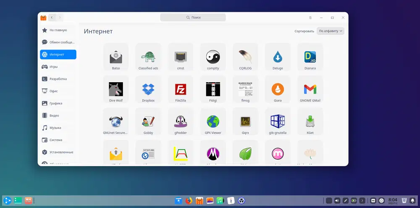Open the calendar app in the dock

point(231,200)
